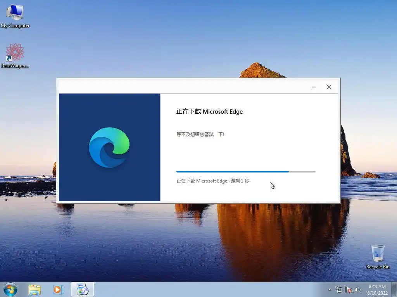Close the Microsoft Edge installer window
This screenshot has width=397, height=297.
point(329,87)
